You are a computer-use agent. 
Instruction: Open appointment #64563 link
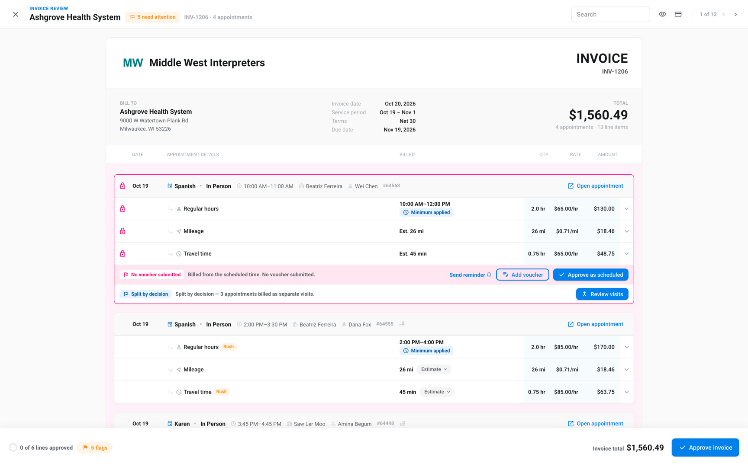(595, 186)
